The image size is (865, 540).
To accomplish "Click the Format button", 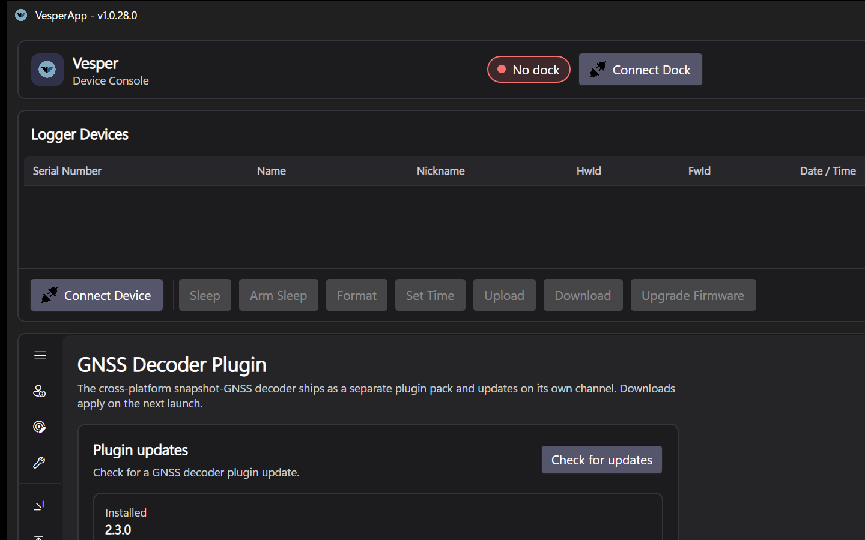I will click(x=357, y=295).
